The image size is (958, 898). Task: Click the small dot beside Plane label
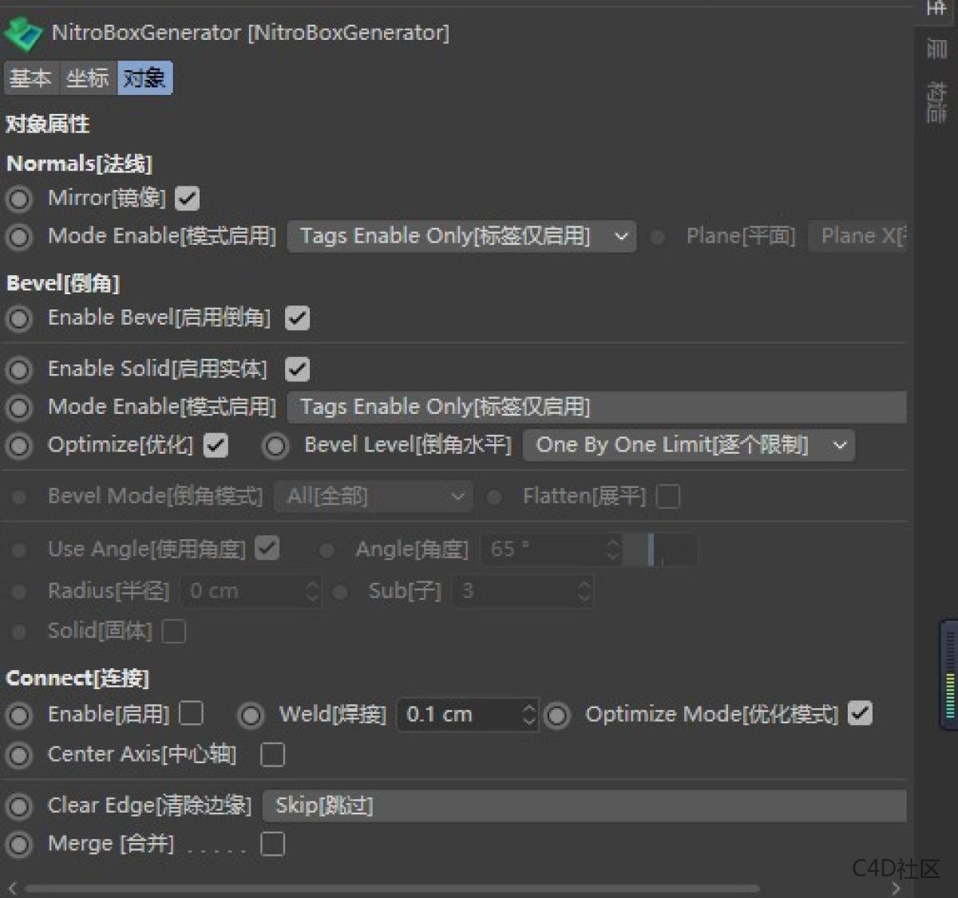click(659, 237)
